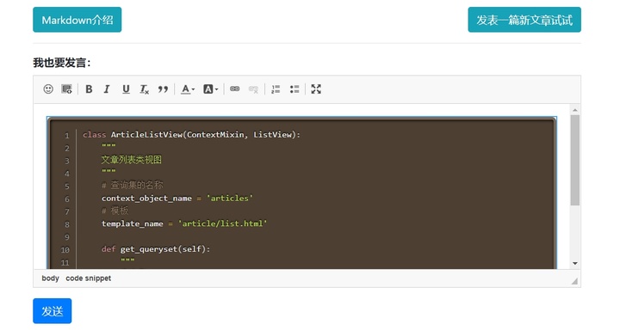Toggle italic formatting
Screen dimensions: 620x330
[107, 89]
